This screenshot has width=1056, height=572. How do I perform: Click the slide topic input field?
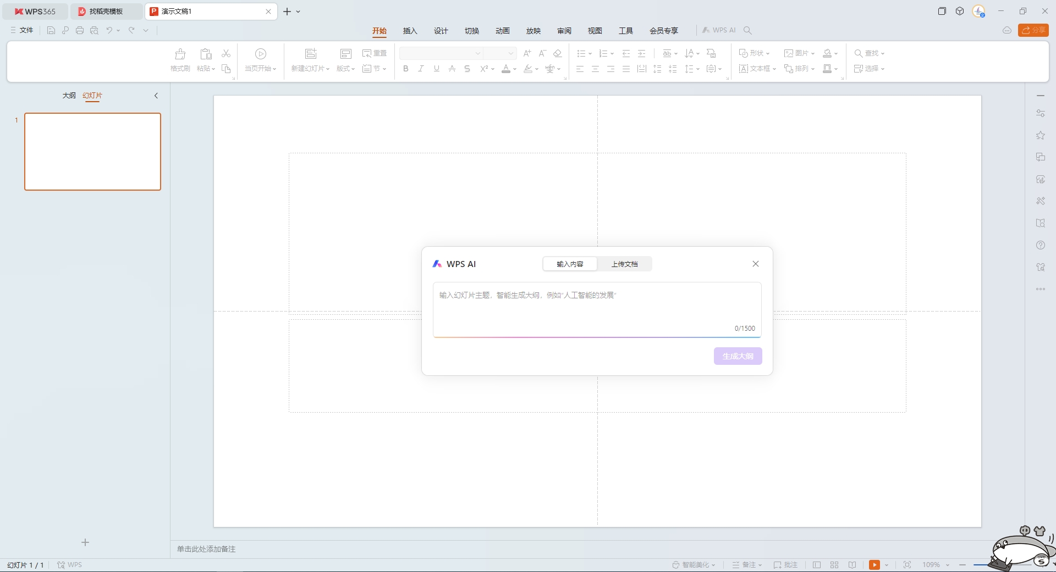pyautogui.click(x=597, y=309)
